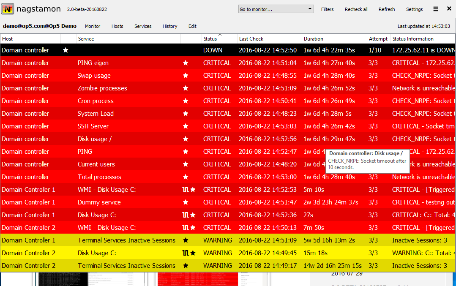Open the Settings dialog
Image resolution: width=456 pixels, height=286 pixels.
[x=414, y=9]
